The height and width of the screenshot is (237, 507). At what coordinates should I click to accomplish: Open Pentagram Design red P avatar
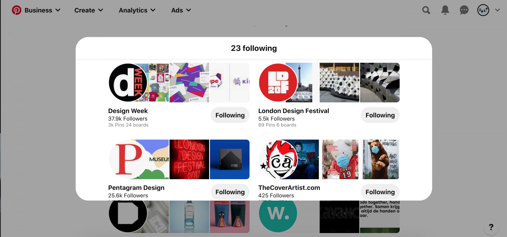pos(128,159)
